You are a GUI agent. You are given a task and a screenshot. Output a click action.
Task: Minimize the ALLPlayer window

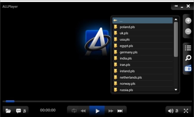tap(182, 7)
